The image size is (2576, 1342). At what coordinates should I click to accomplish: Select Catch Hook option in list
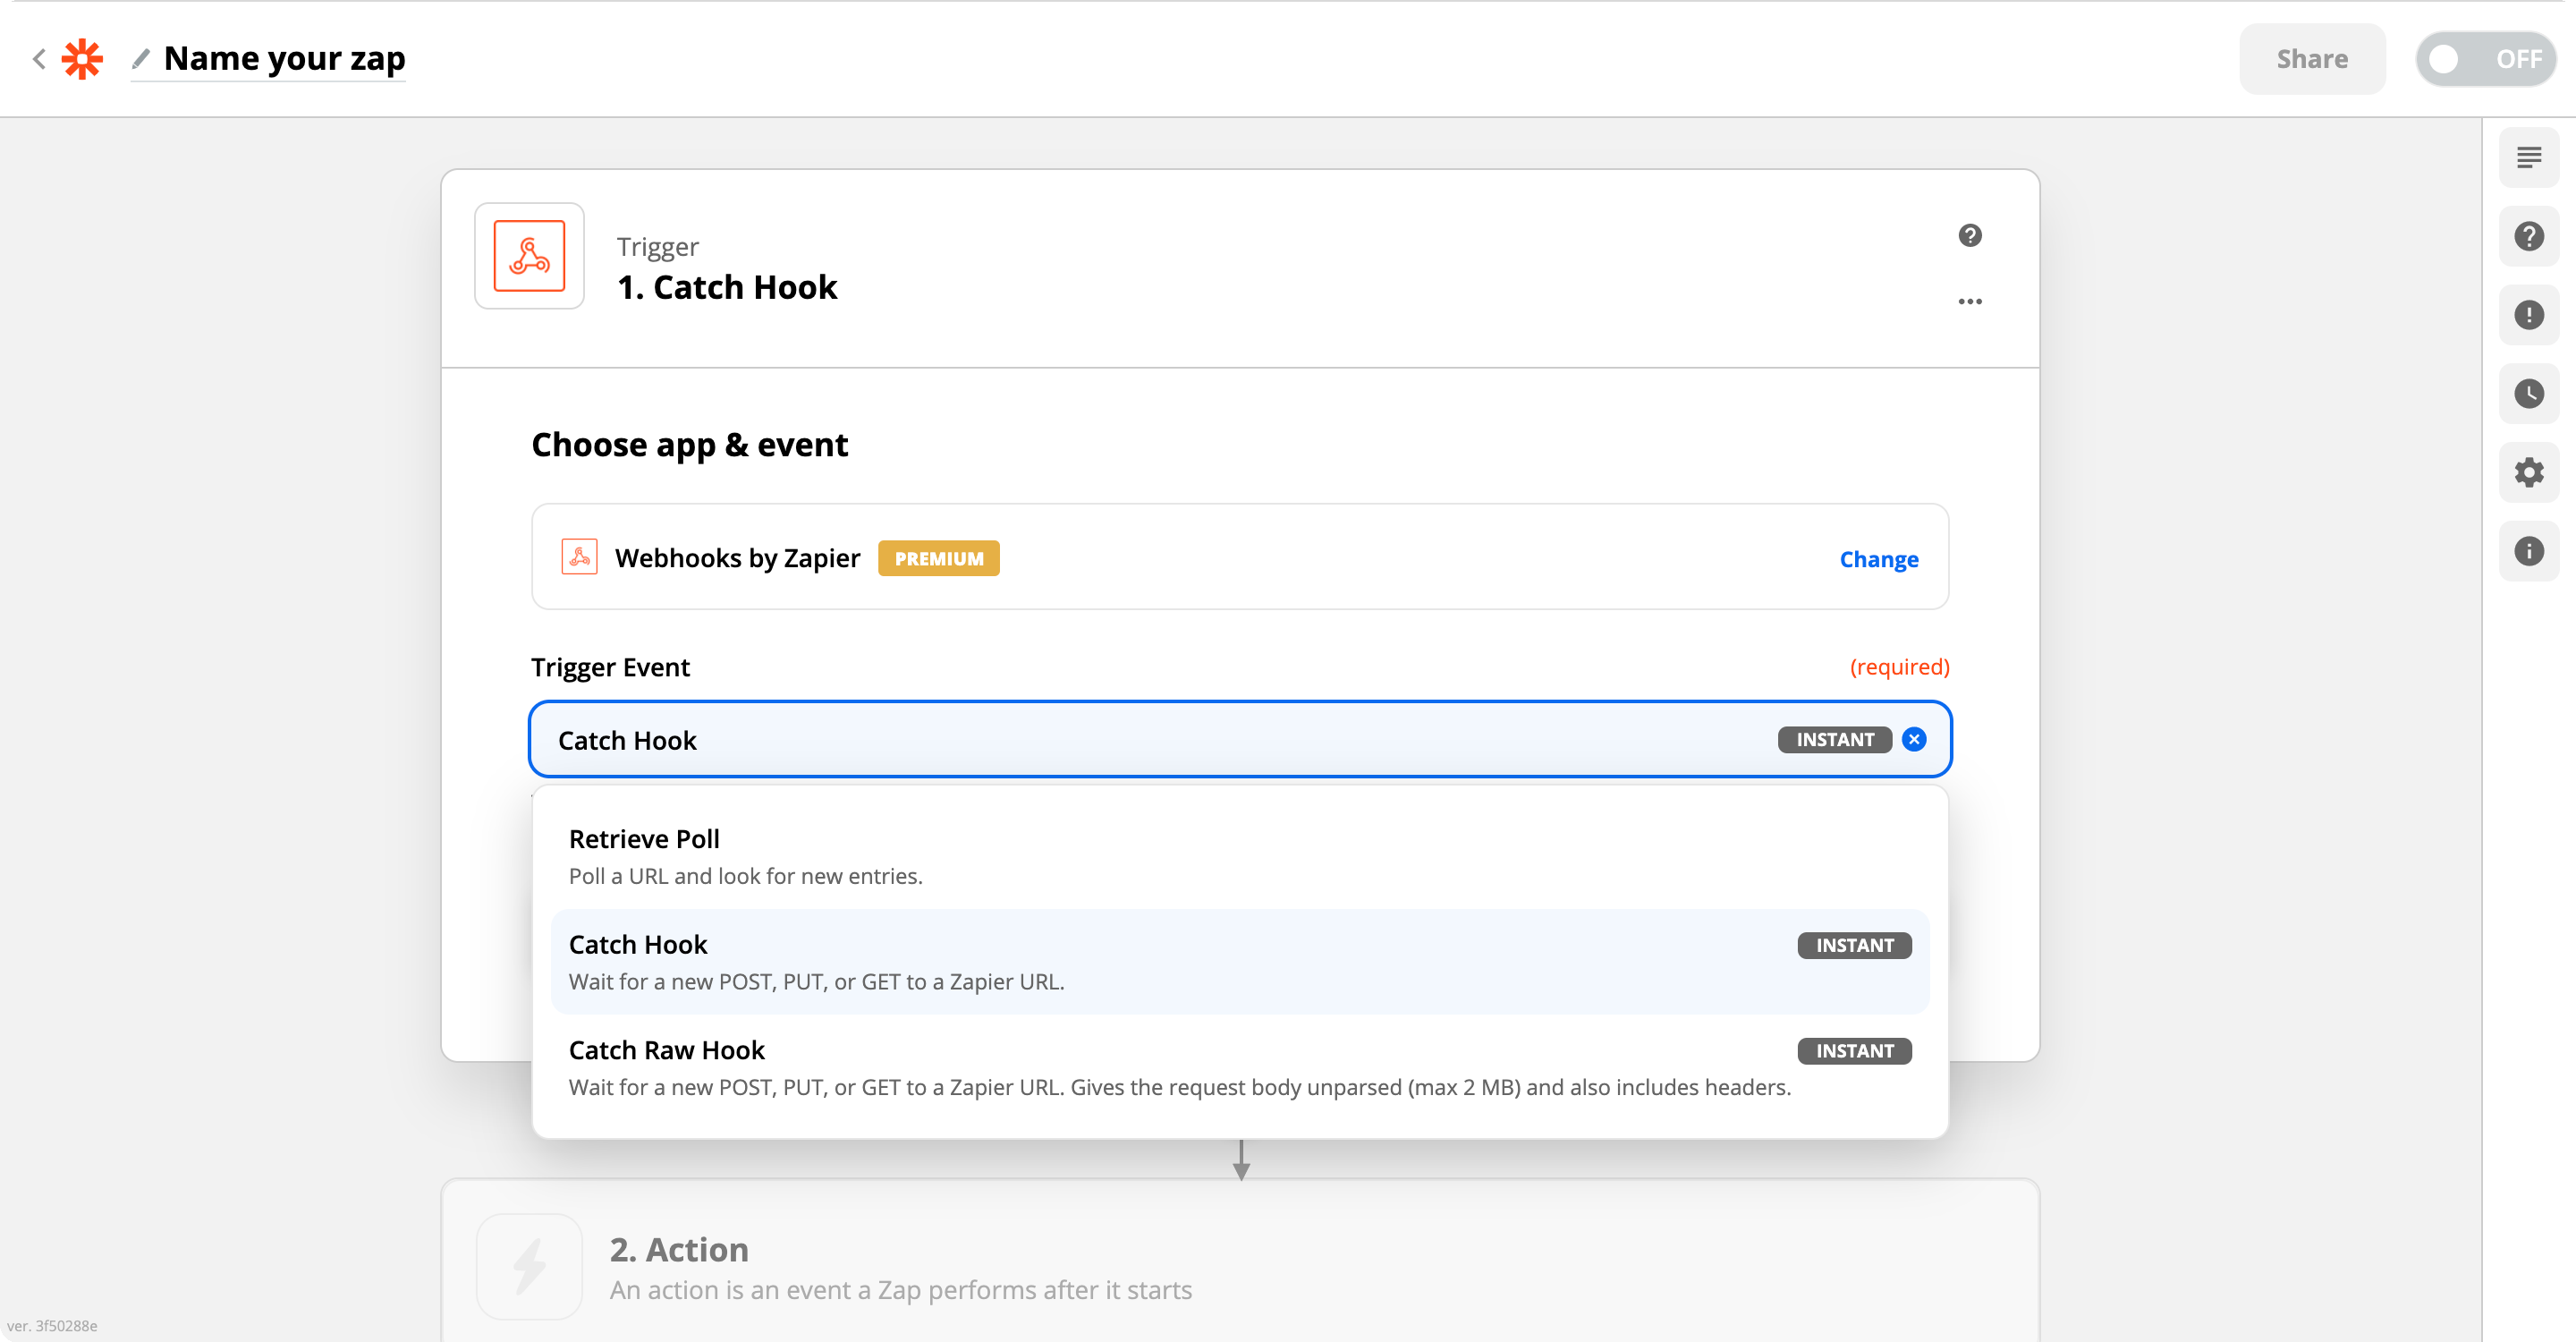click(x=1239, y=961)
